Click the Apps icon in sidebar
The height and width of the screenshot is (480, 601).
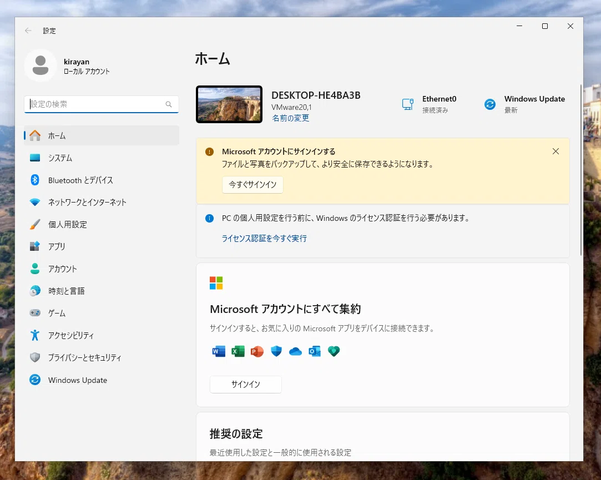pyautogui.click(x=35, y=246)
